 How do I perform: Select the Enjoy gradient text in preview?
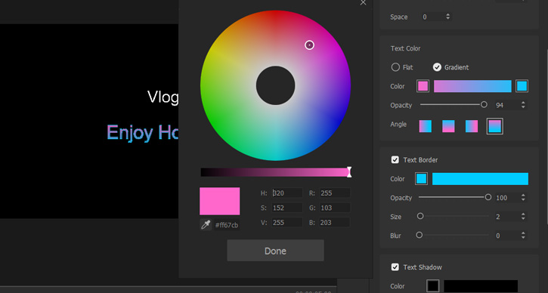pos(143,133)
